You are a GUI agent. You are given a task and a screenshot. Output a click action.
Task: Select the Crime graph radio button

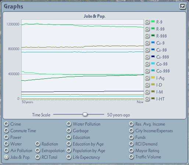click(6, 124)
